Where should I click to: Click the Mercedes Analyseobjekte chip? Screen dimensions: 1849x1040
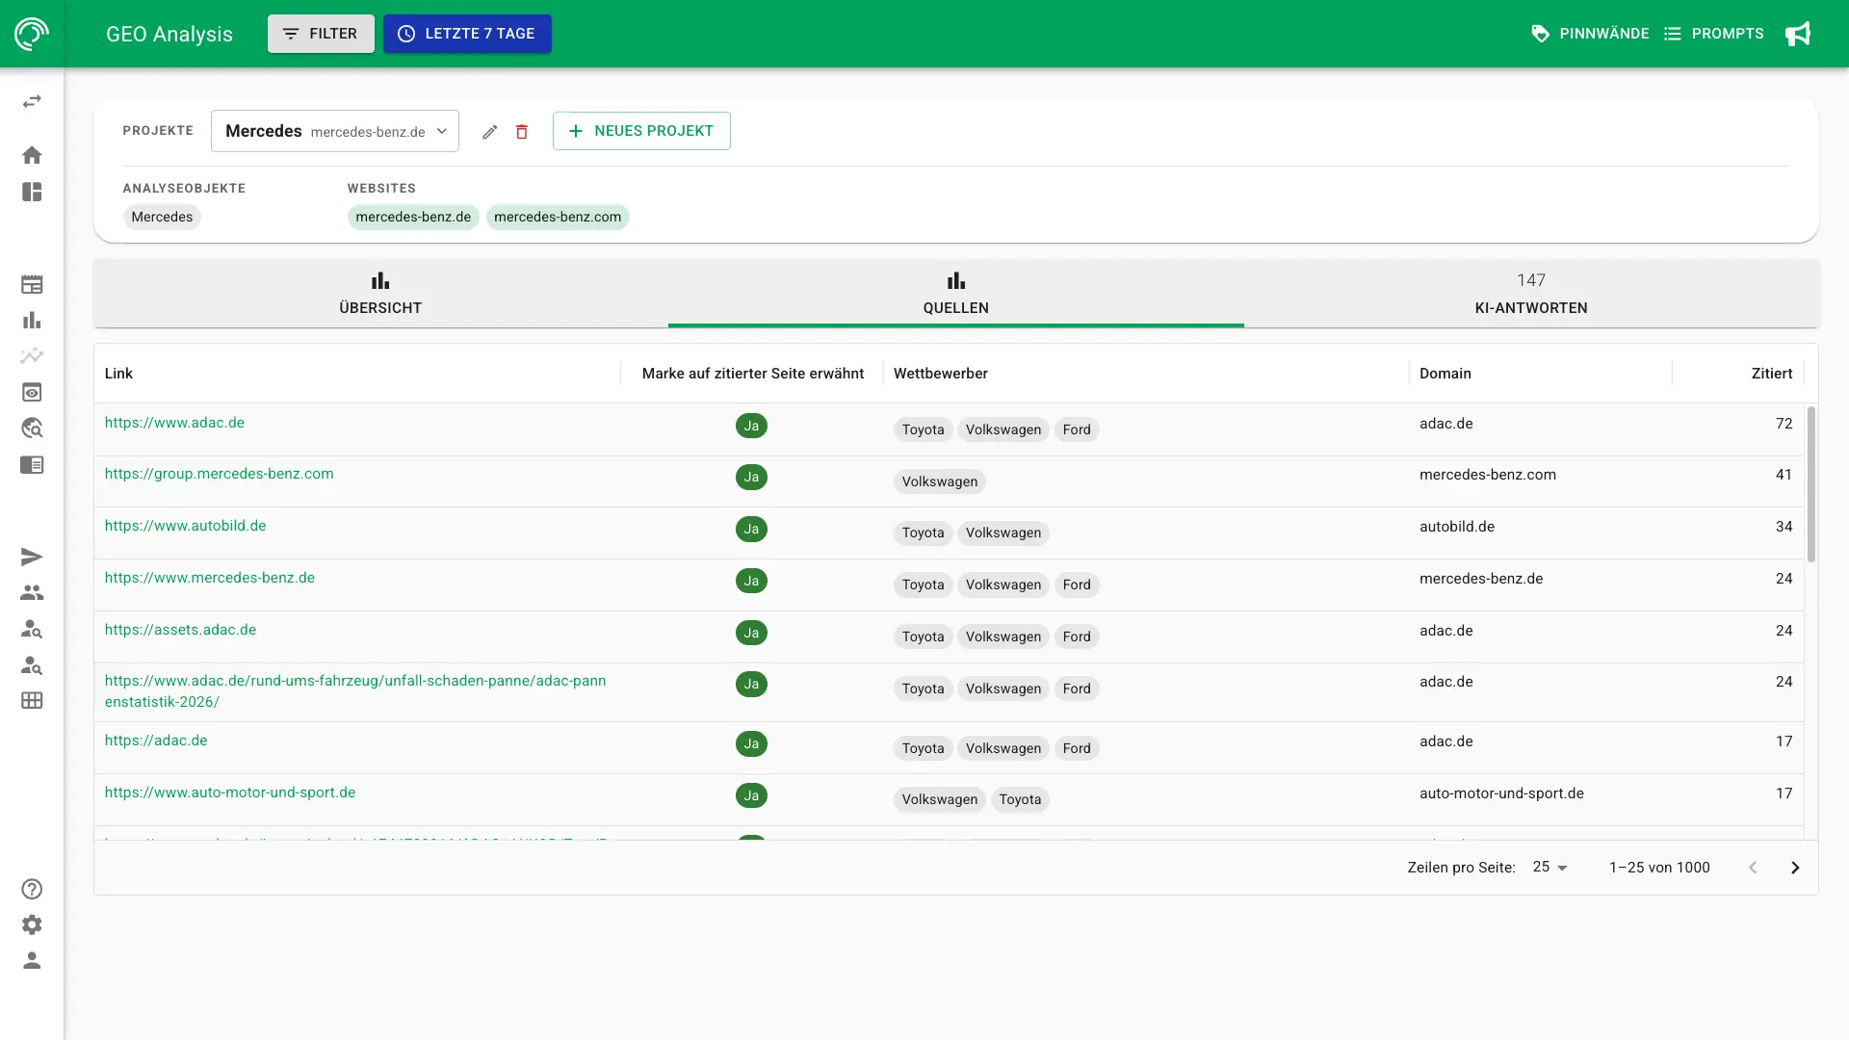(x=162, y=217)
